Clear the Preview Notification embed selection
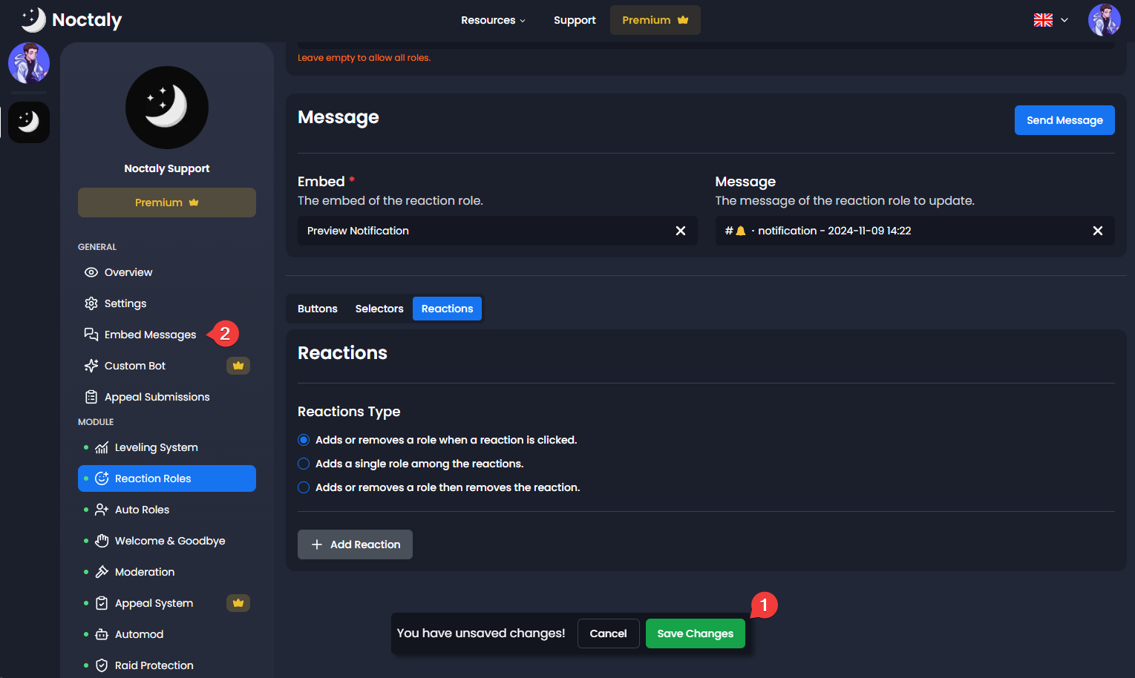 click(680, 231)
